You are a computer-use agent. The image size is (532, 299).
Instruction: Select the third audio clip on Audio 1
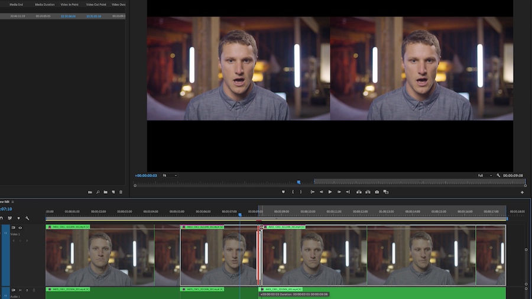tap(382, 293)
